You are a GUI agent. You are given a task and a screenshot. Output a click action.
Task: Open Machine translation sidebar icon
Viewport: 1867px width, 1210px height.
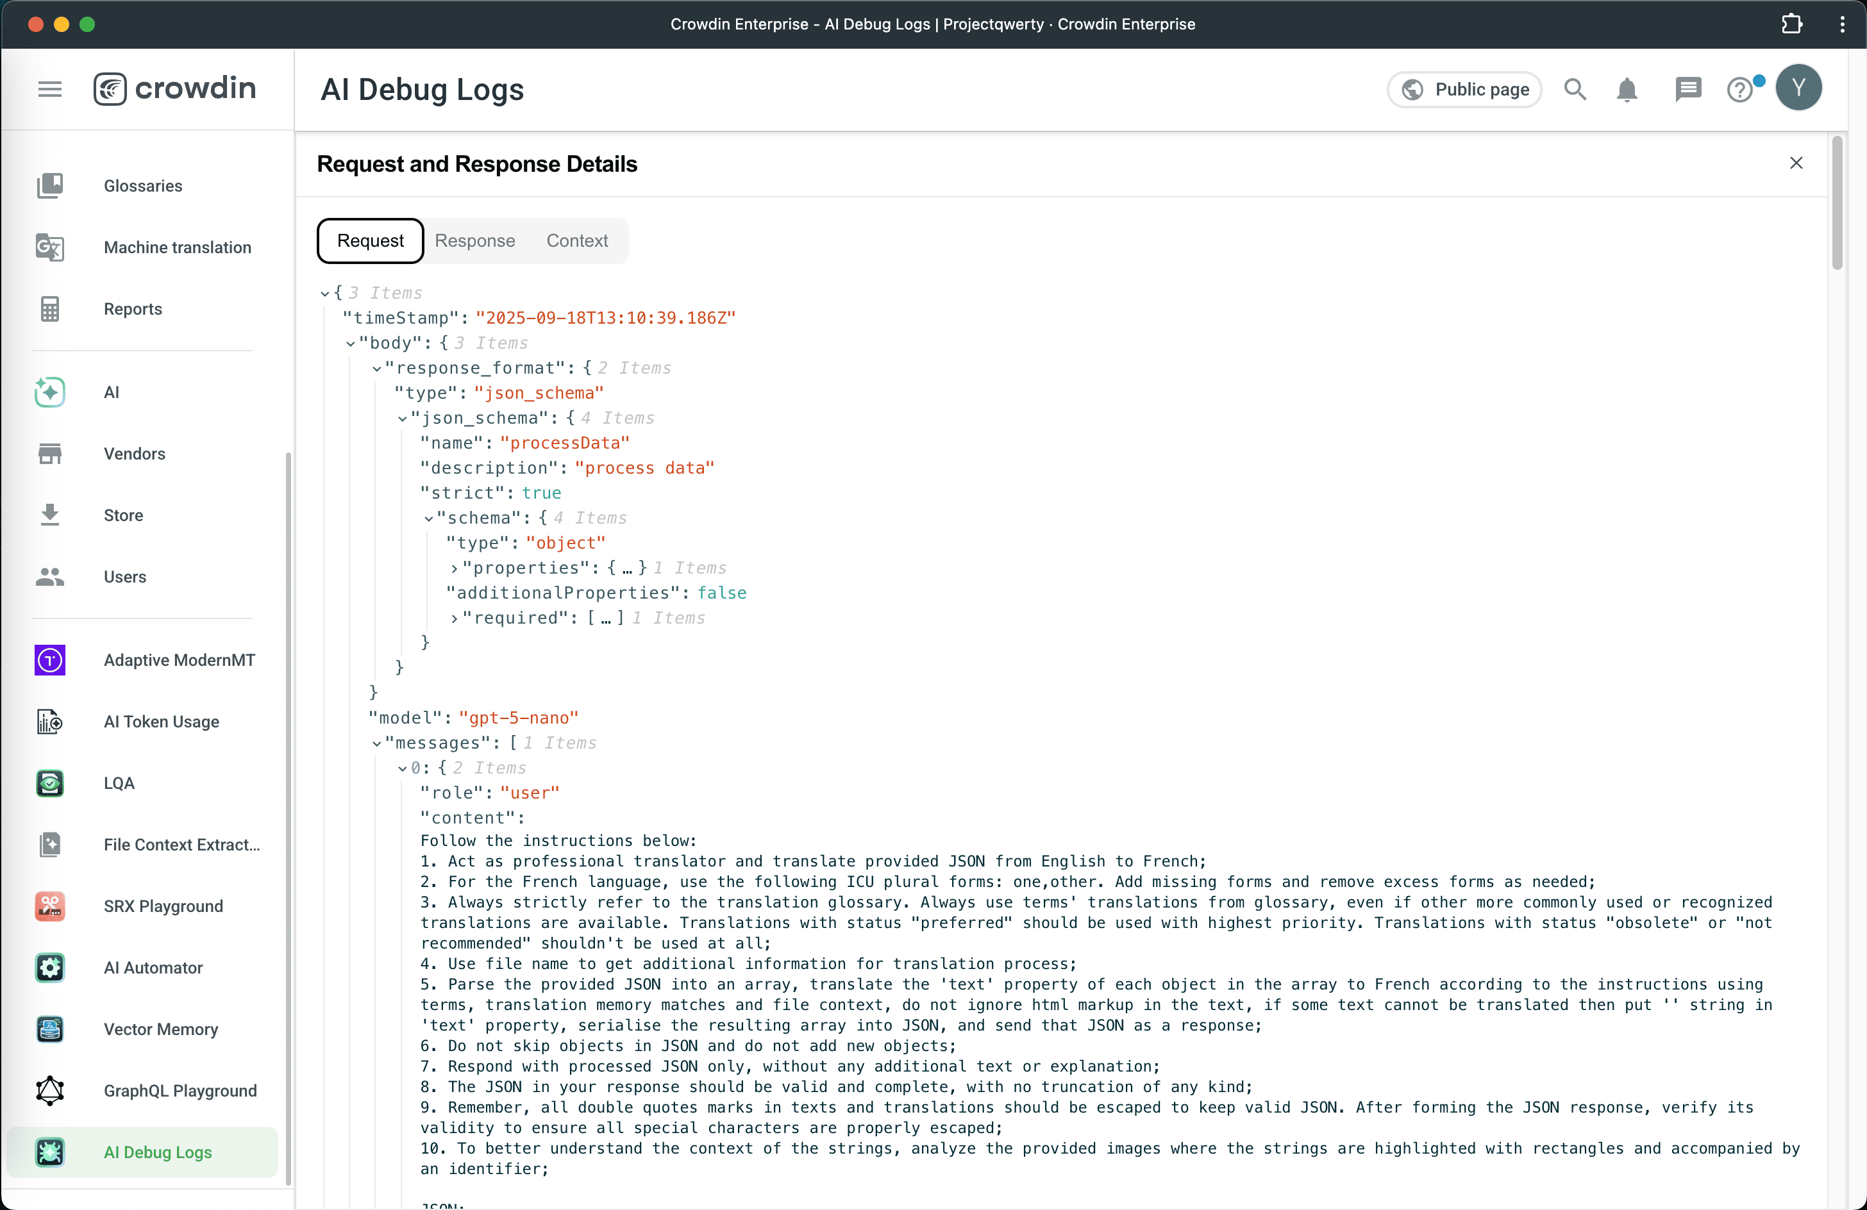(x=50, y=247)
